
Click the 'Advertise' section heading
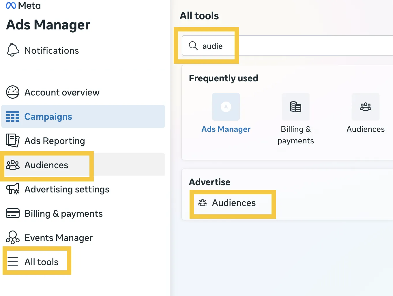[x=209, y=182]
